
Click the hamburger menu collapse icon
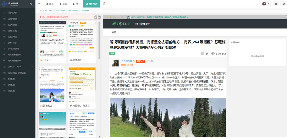[39, 4]
